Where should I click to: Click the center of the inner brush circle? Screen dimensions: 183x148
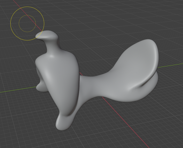pyautogui.click(x=27, y=23)
